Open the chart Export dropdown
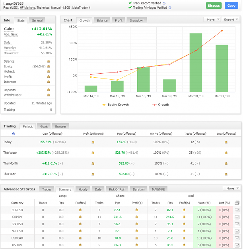Screen dimensions: 243x249 (x=231, y=20)
